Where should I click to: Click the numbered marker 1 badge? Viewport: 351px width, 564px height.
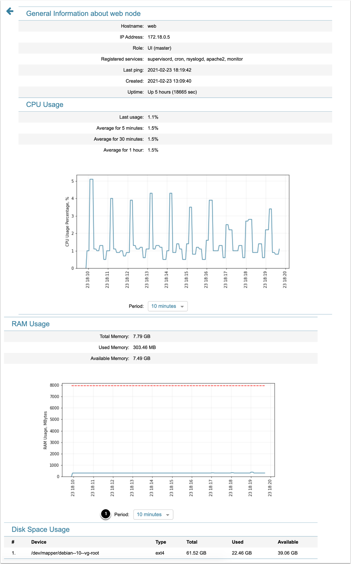pyautogui.click(x=106, y=514)
